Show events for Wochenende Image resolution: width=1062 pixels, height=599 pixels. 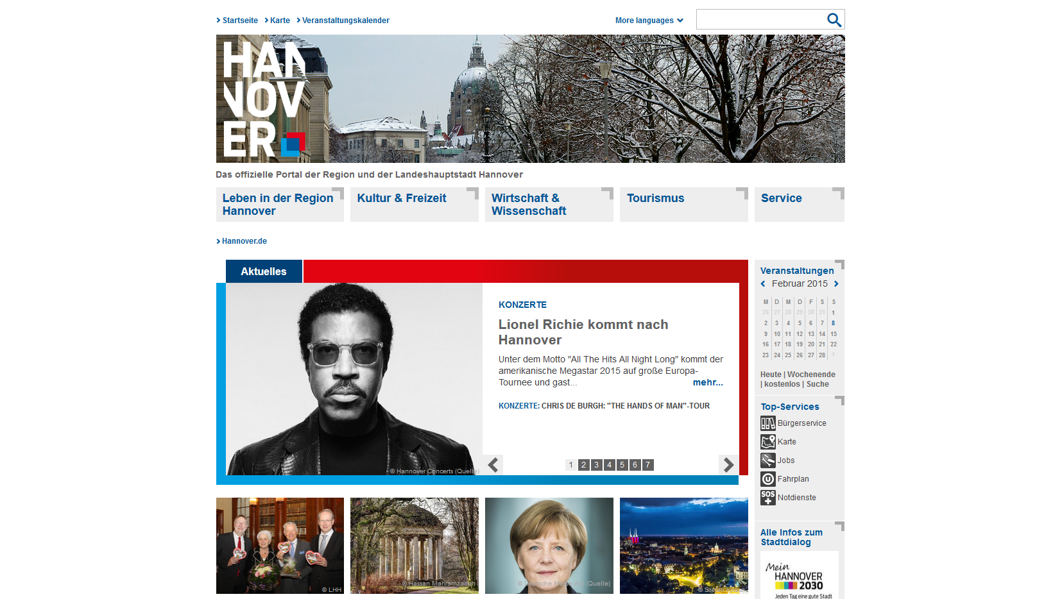[811, 375]
